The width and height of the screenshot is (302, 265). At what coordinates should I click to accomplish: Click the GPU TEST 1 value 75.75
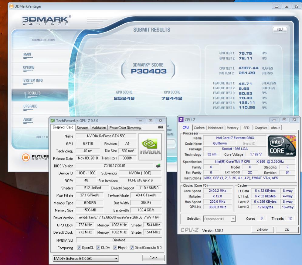[245, 53]
